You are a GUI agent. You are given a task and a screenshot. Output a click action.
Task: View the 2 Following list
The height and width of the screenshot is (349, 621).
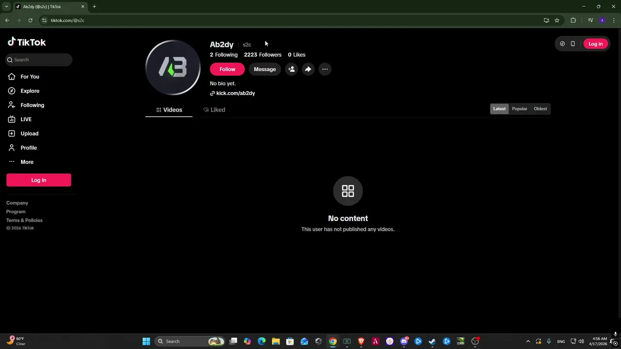(224, 55)
